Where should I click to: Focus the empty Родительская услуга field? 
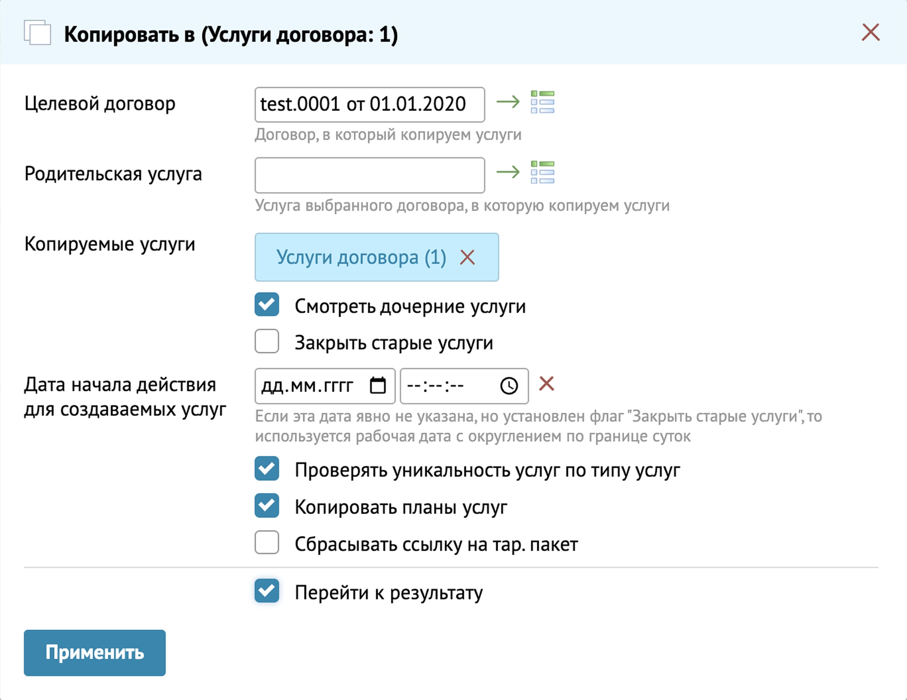pyautogui.click(x=370, y=175)
